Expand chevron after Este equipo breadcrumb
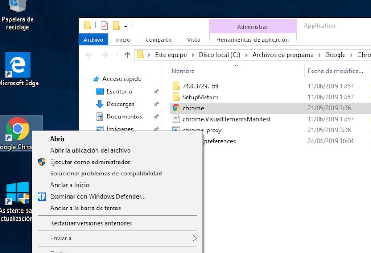Image resolution: width=371 pixels, height=253 pixels. click(193, 55)
